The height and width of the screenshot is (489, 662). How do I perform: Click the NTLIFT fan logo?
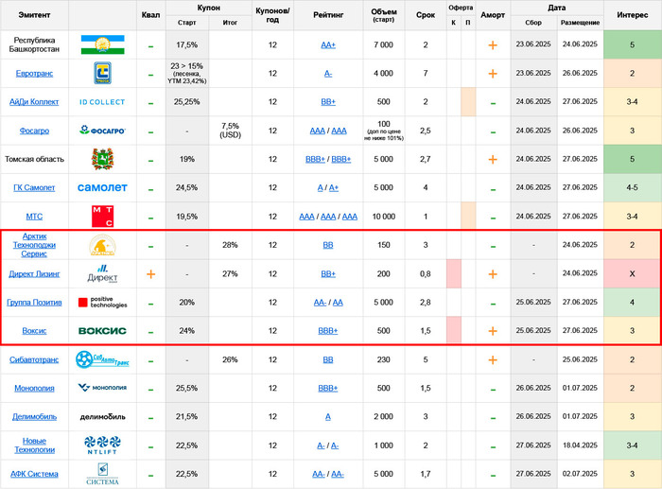(x=102, y=445)
